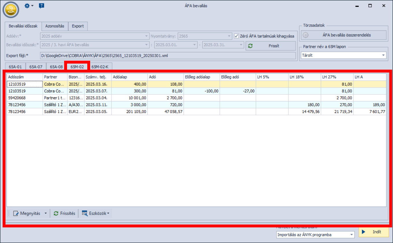
Task: Sort by the Adóalap column header
Action: point(129,77)
